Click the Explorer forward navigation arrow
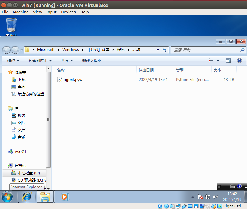The image size is (247, 209). [15, 50]
